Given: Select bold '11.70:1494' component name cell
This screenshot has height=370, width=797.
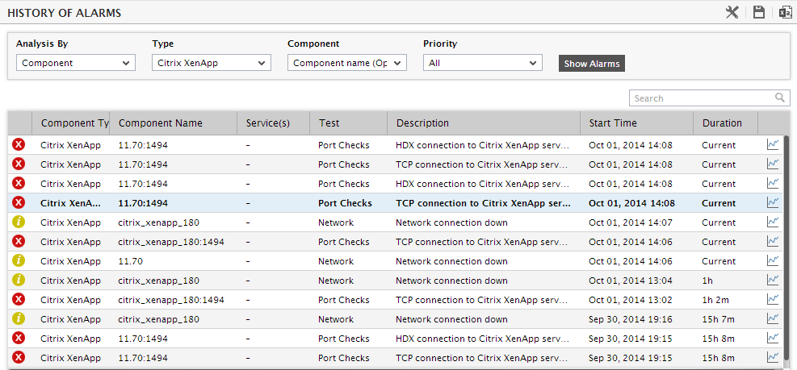Looking at the screenshot, I should (143, 203).
